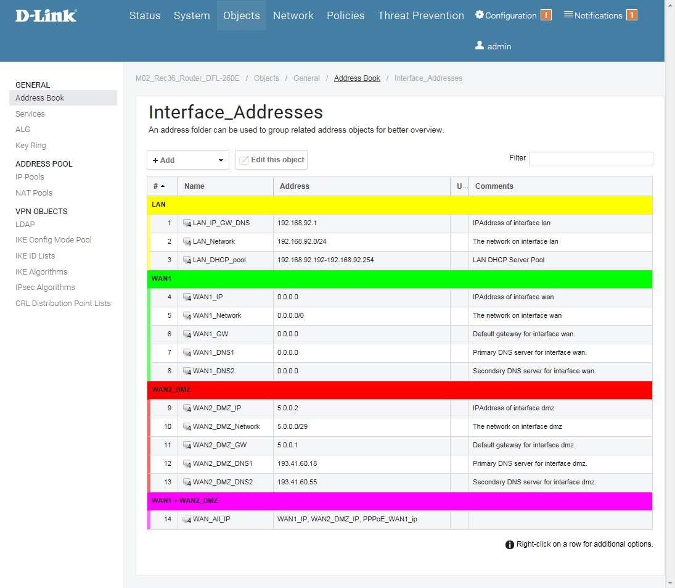Viewport: 675px width, 588px height.
Task: Click the admin user icon
Action: (480, 46)
